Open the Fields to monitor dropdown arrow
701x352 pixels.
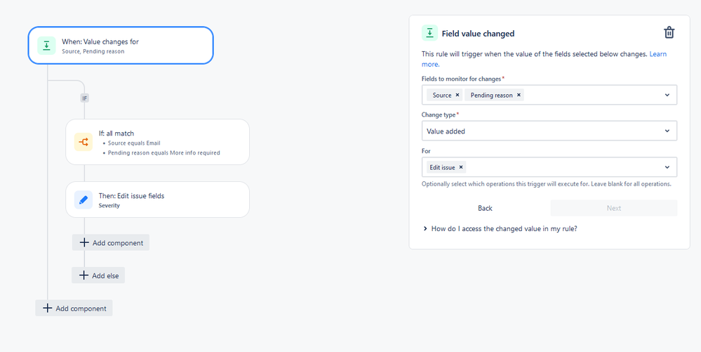click(x=667, y=95)
